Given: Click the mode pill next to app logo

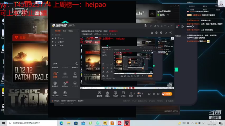Looking at the screenshot, I should point(71,25).
